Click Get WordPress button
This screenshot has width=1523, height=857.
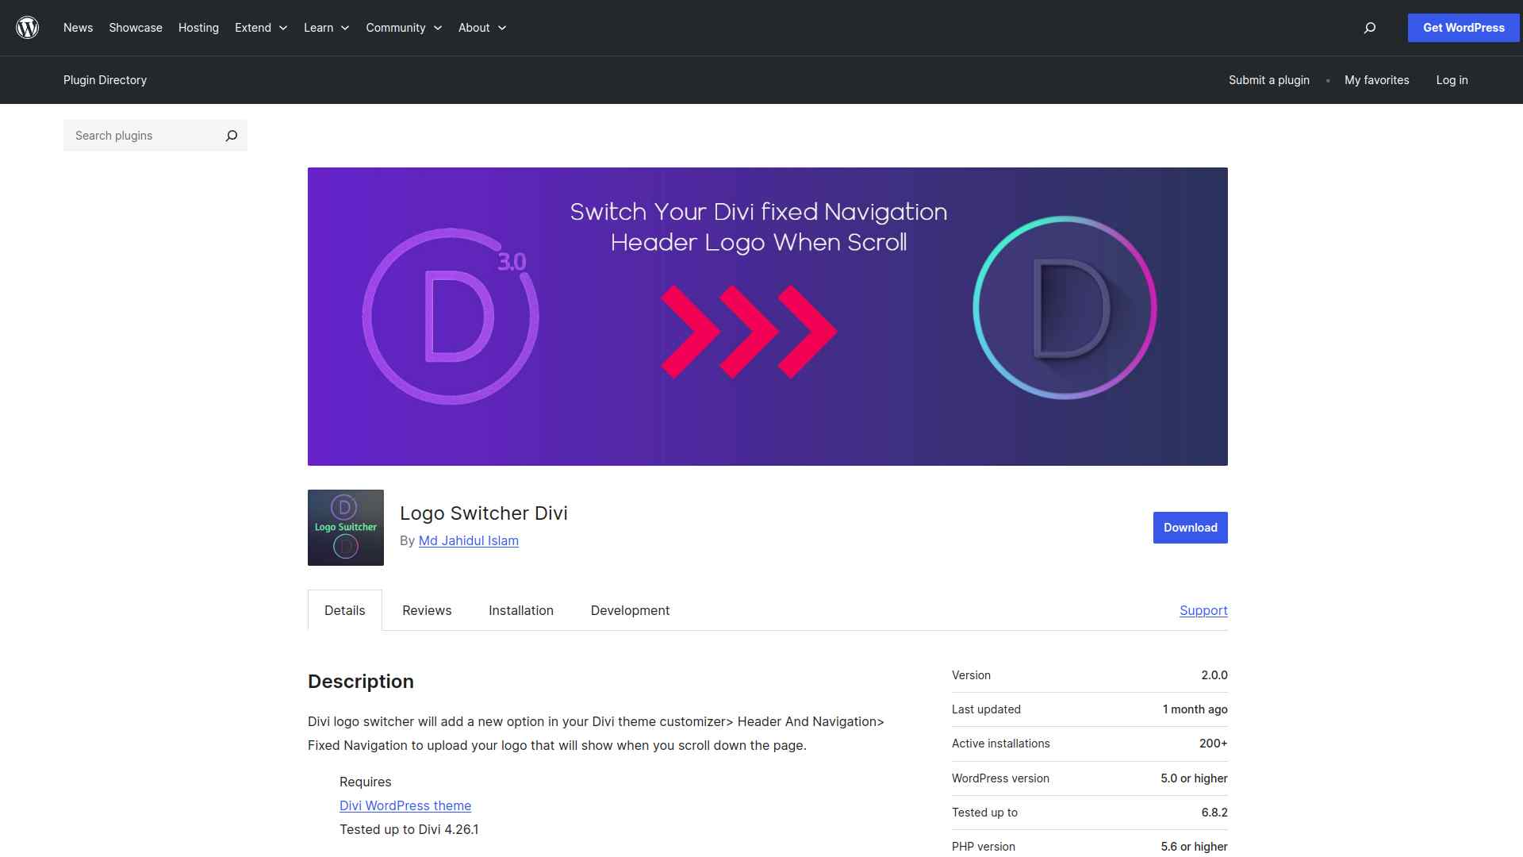[x=1464, y=28]
